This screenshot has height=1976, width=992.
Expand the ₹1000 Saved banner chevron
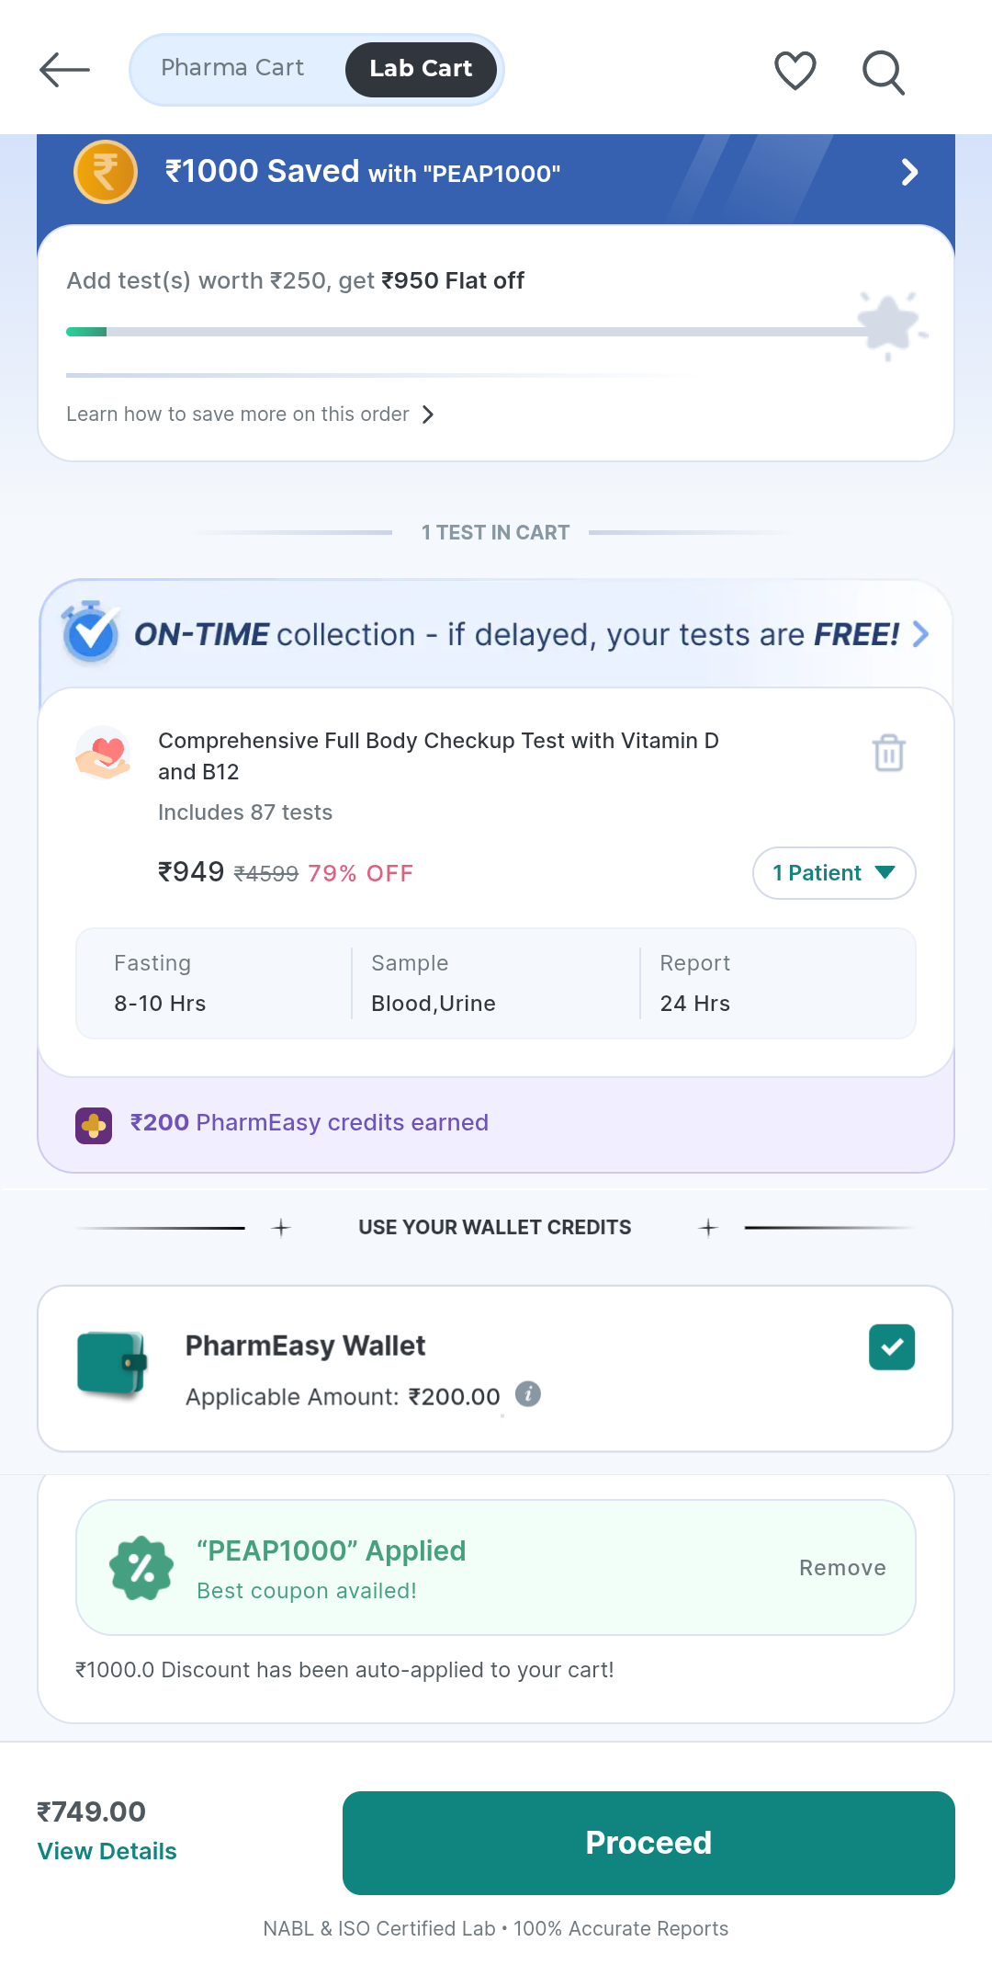click(909, 173)
